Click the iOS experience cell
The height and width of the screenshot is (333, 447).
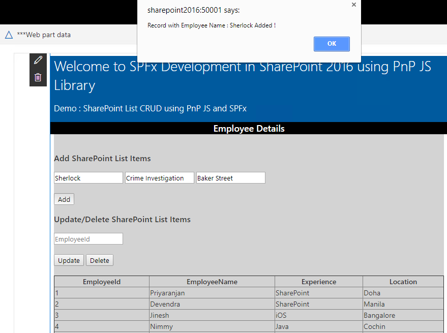coord(319,315)
